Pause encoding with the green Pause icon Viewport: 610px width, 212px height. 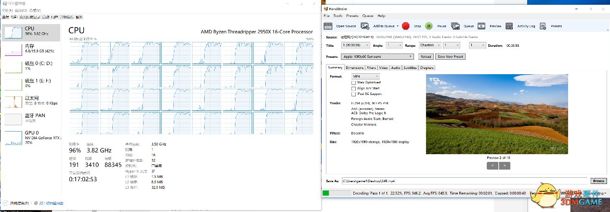pyautogui.click(x=429, y=26)
